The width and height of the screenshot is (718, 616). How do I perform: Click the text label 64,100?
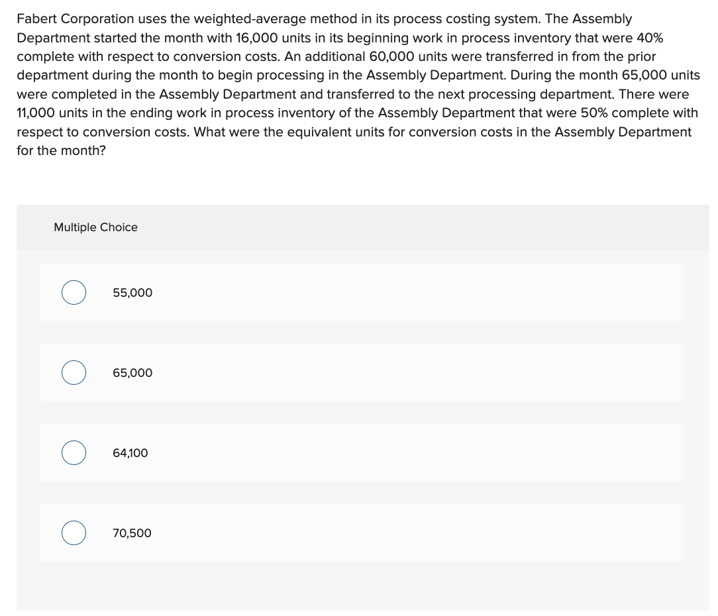(130, 452)
